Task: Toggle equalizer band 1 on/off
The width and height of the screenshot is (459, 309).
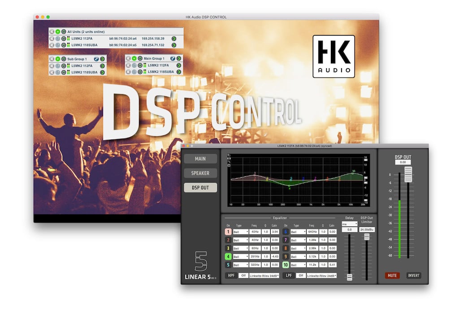Action: coord(228,232)
